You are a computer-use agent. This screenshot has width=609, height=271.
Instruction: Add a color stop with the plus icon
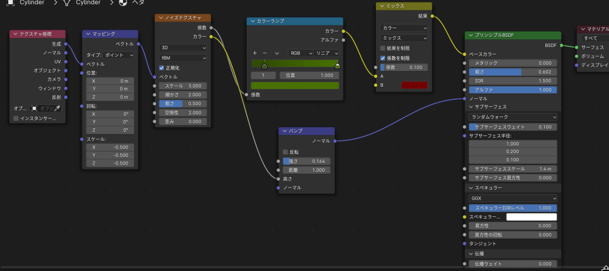pos(255,53)
